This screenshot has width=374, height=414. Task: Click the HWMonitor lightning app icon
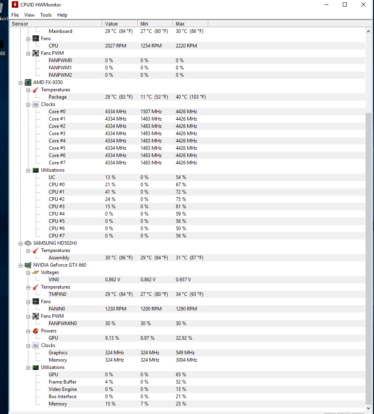[15, 4]
